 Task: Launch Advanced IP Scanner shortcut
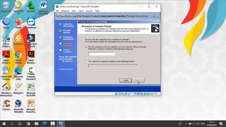pyautogui.click(x=6, y=73)
